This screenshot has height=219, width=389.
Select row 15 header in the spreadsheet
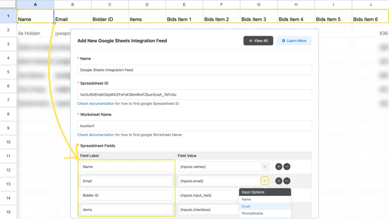click(x=8, y=212)
